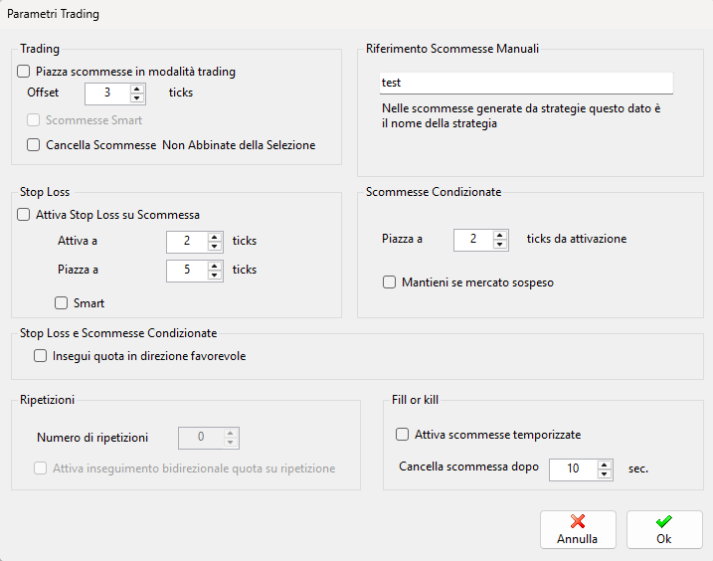The width and height of the screenshot is (713, 561).
Task: Click the red X Annulla button
Action: click(578, 529)
